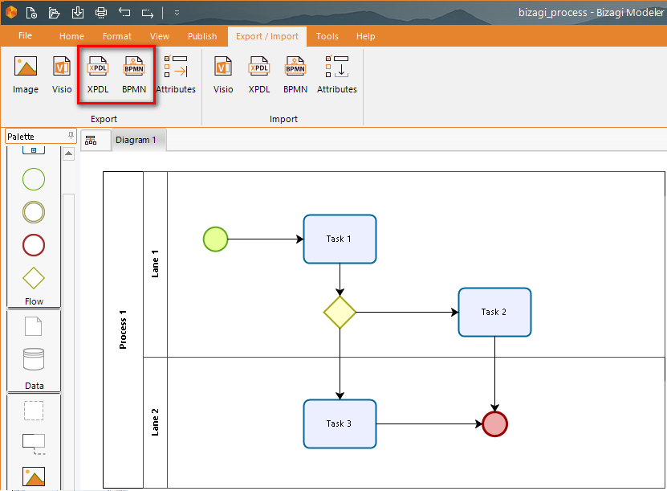667x491 pixels.
Task: Collapse the Data section label in palette
Action: tap(34, 386)
